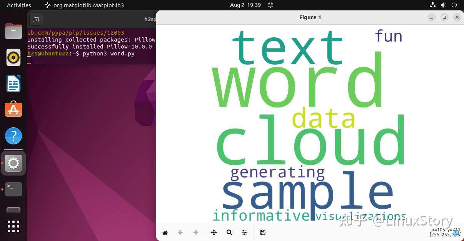Save the word cloud figure

pyautogui.click(x=263, y=232)
